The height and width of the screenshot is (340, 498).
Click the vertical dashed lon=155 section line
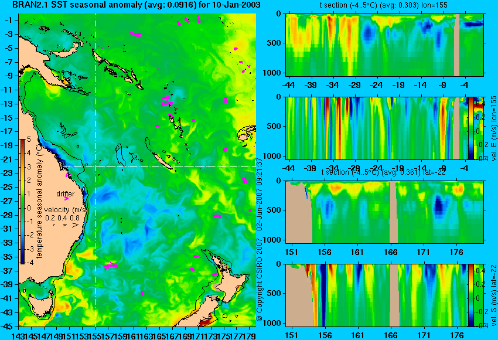95,170
